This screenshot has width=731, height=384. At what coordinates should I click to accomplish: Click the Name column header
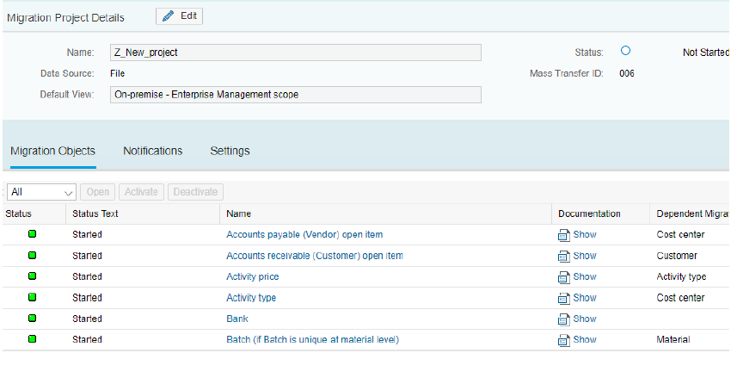(239, 214)
